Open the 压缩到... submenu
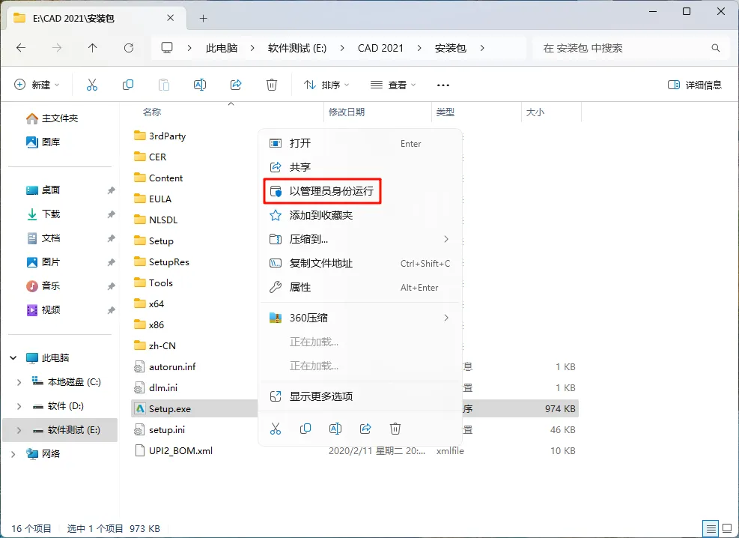The width and height of the screenshot is (739, 538). (361, 239)
